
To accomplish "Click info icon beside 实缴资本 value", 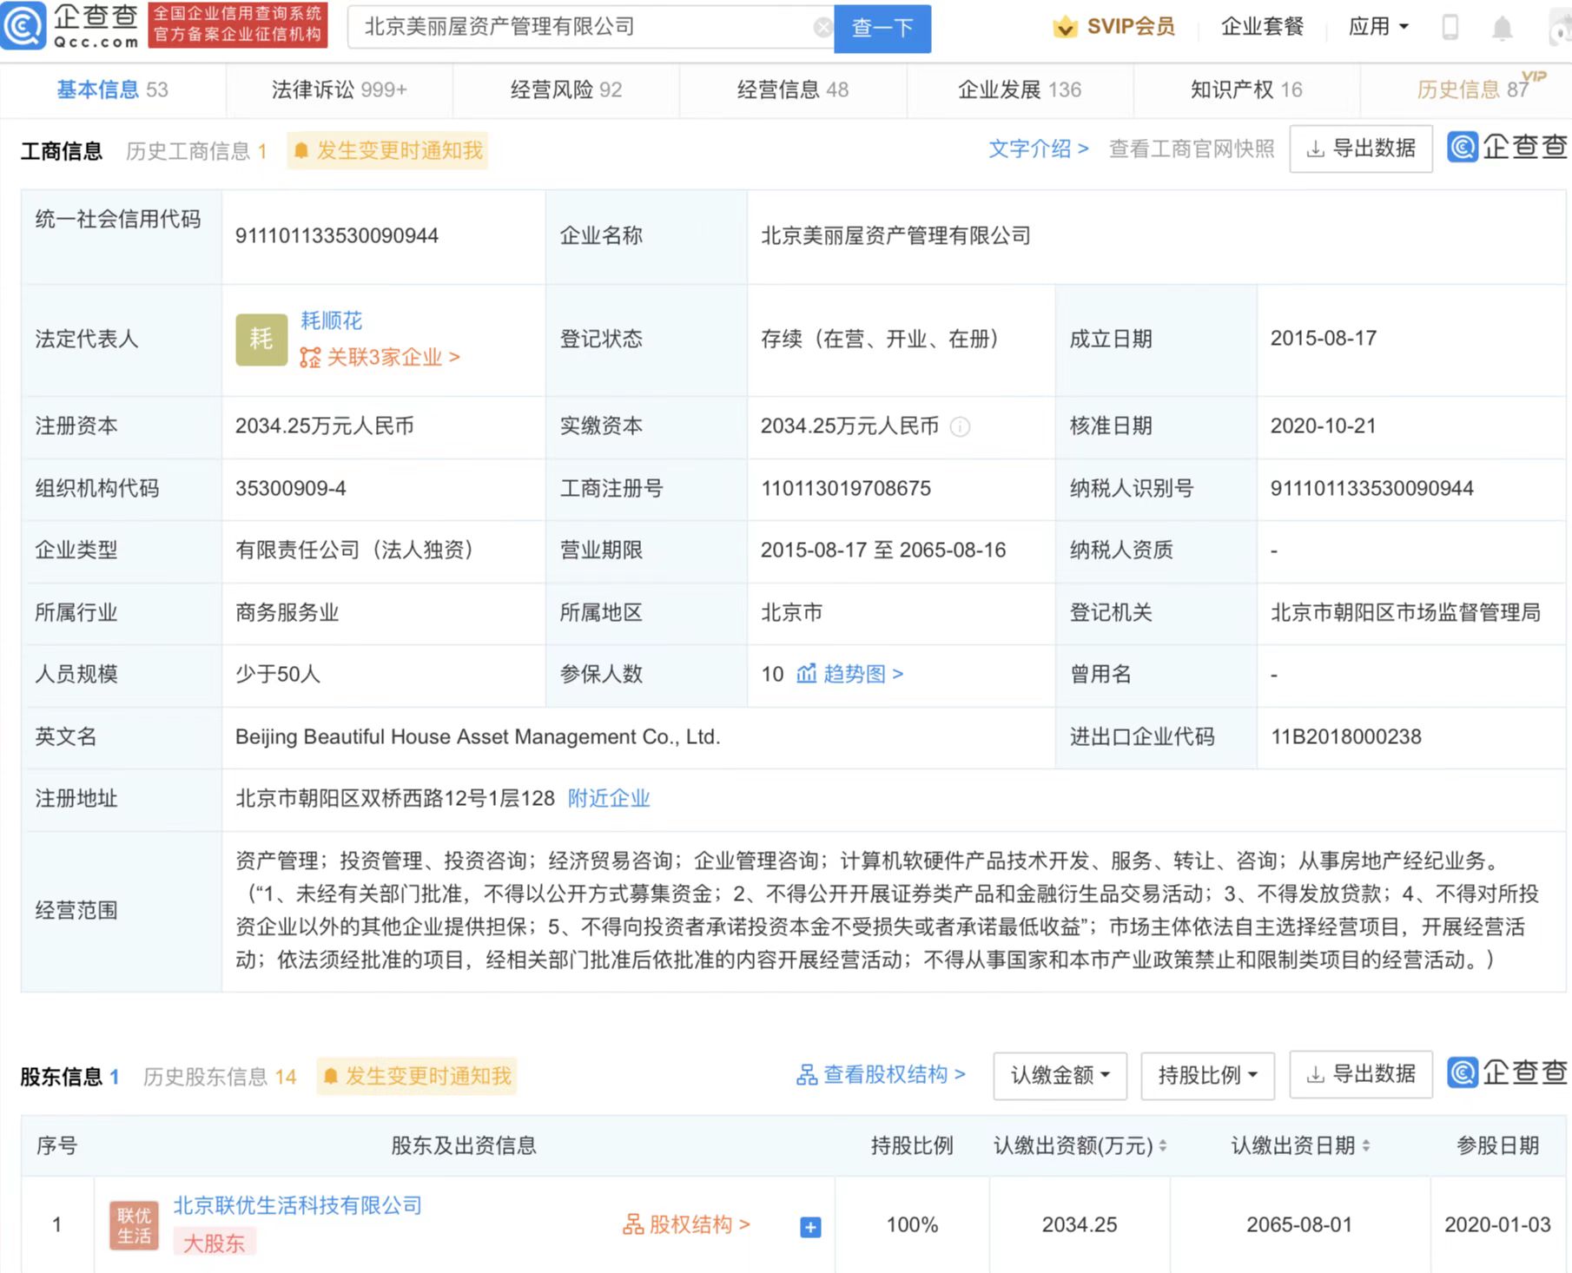I will pos(960,426).
